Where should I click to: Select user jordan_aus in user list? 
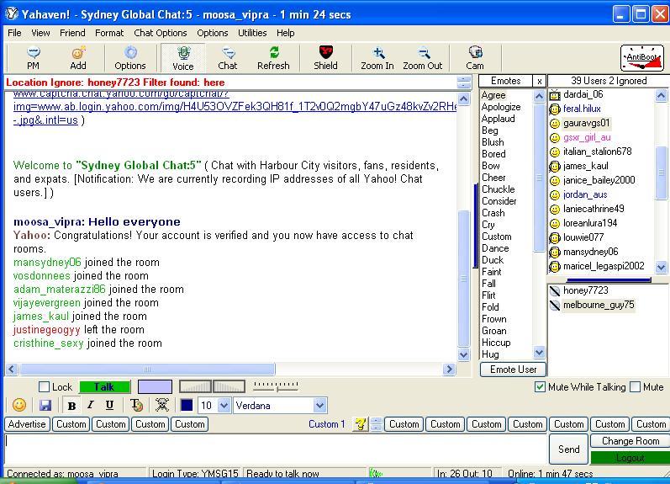tap(585, 194)
